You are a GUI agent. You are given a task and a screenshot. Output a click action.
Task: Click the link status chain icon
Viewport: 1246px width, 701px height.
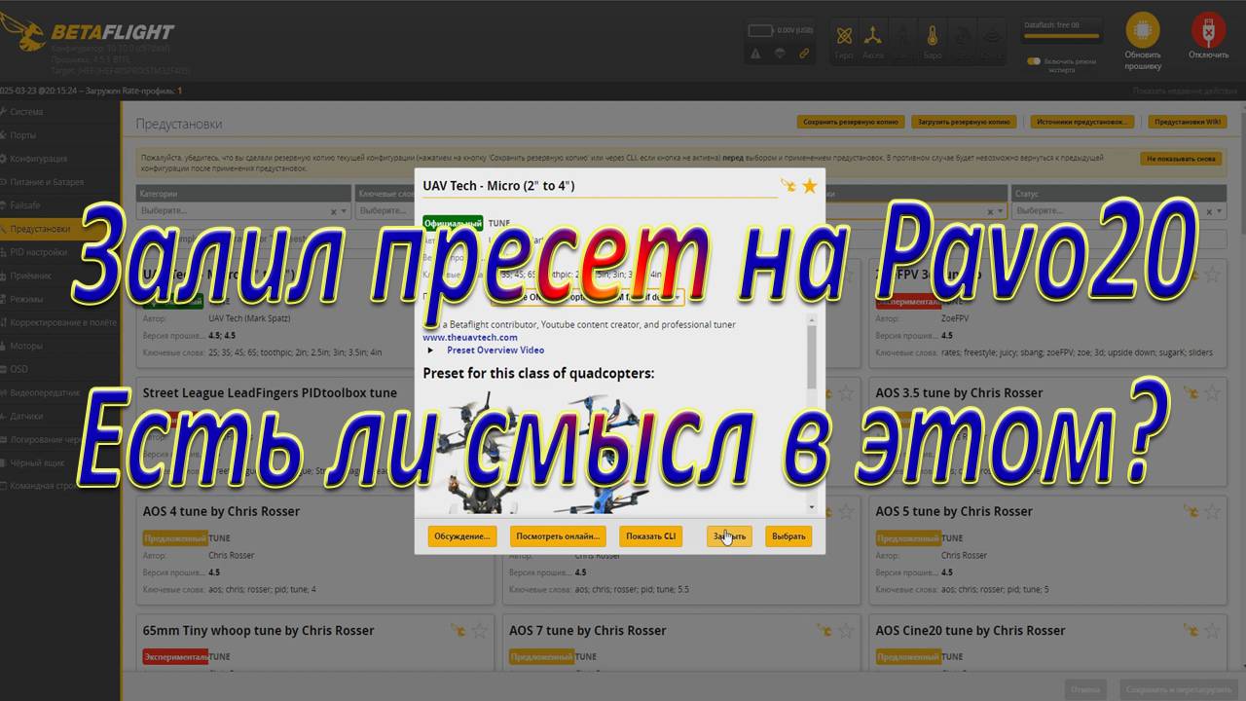[x=804, y=54]
